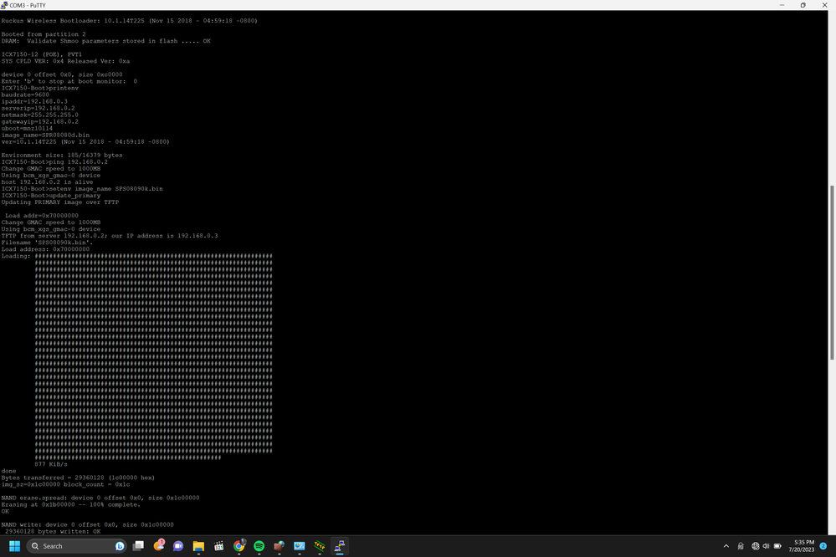Open Bing chat icon in search box

point(120,546)
